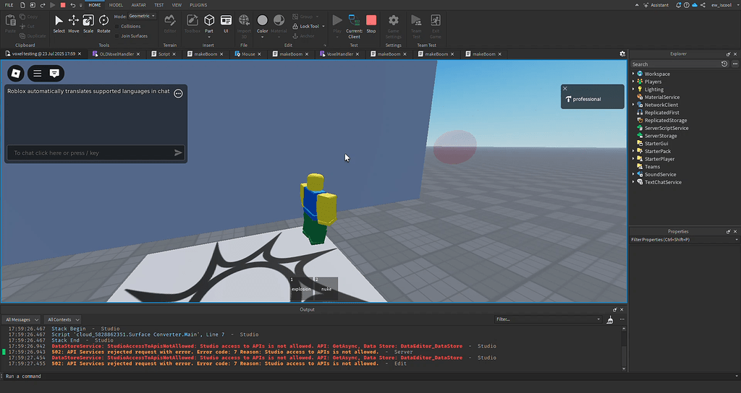The image size is (741, 393).
Task: Select ReplicatedStorage in Explorer
Action: point(666,121)
